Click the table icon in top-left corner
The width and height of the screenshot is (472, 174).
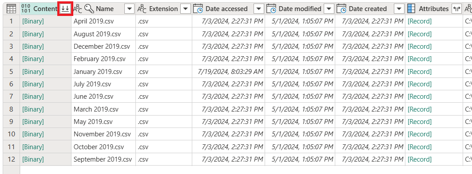tap(11, 9)
